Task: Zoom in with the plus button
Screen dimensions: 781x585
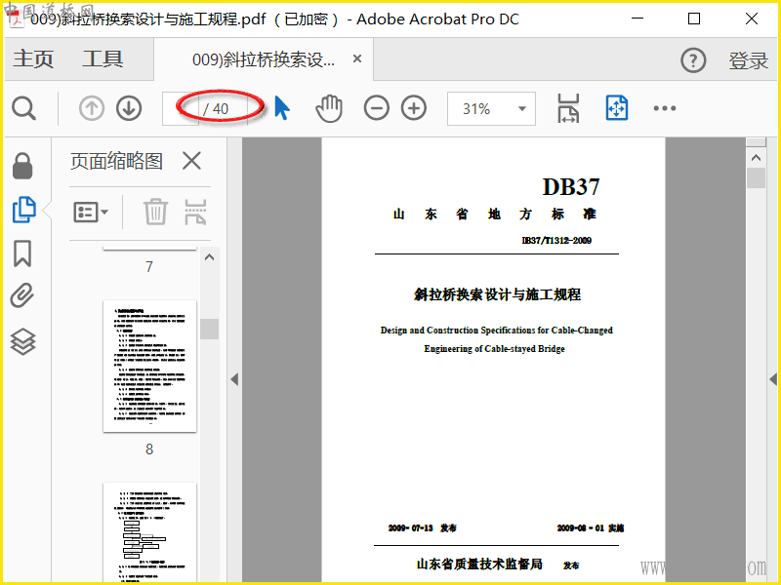Action: (414, 108)
